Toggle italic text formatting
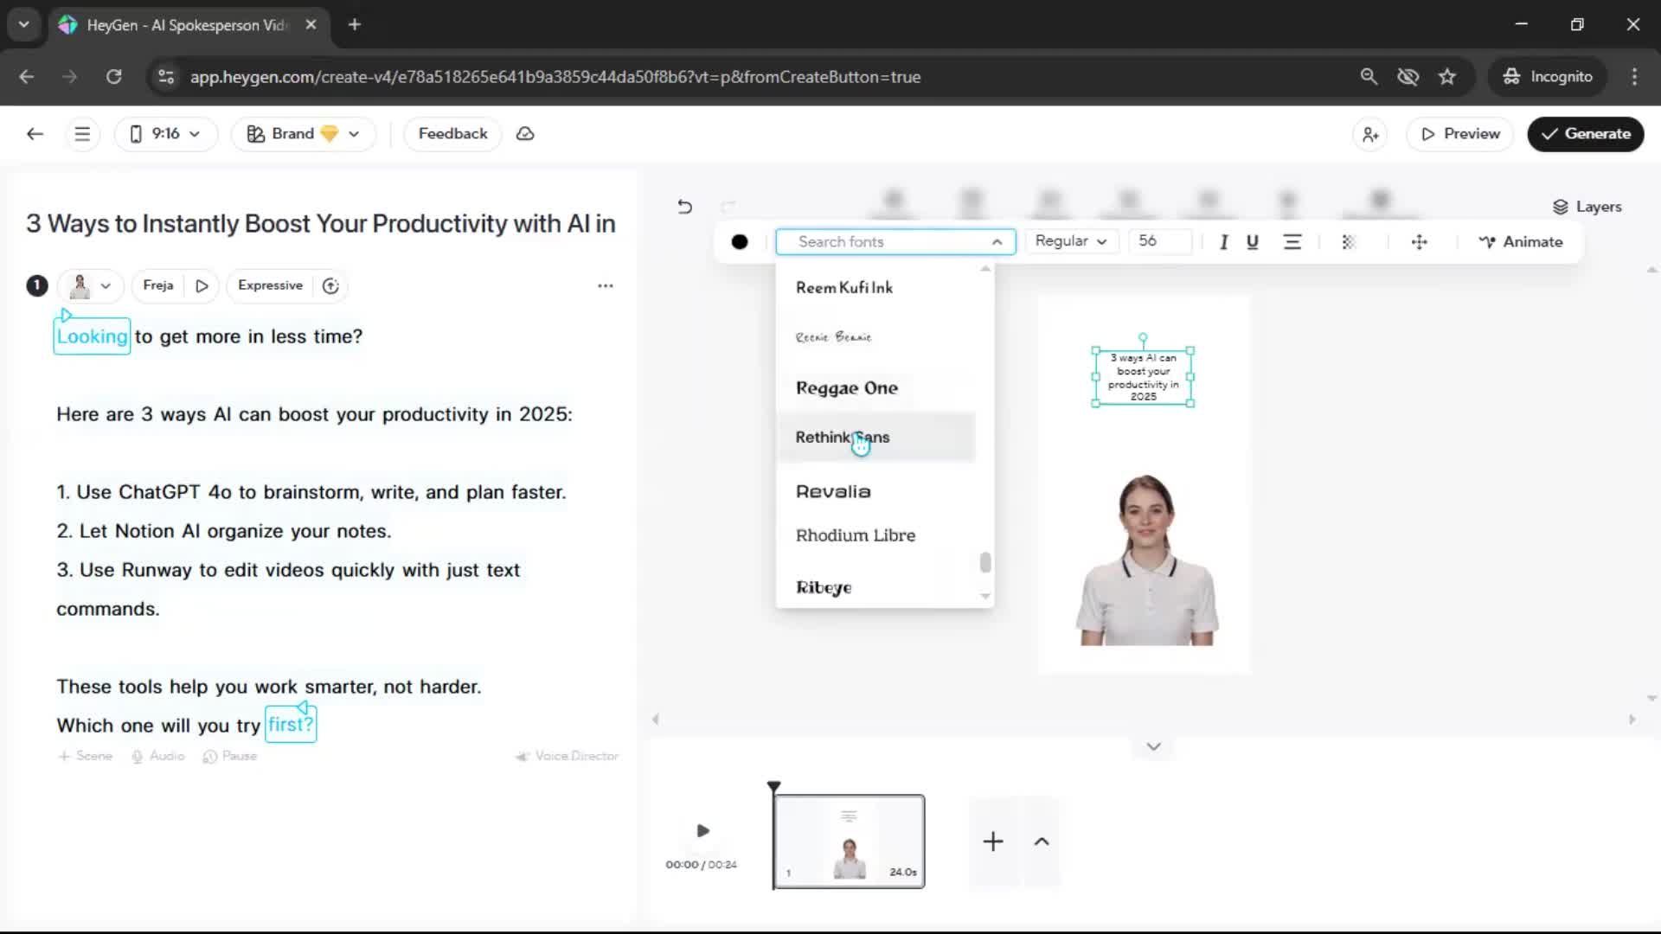 (x=1223, y=242)
